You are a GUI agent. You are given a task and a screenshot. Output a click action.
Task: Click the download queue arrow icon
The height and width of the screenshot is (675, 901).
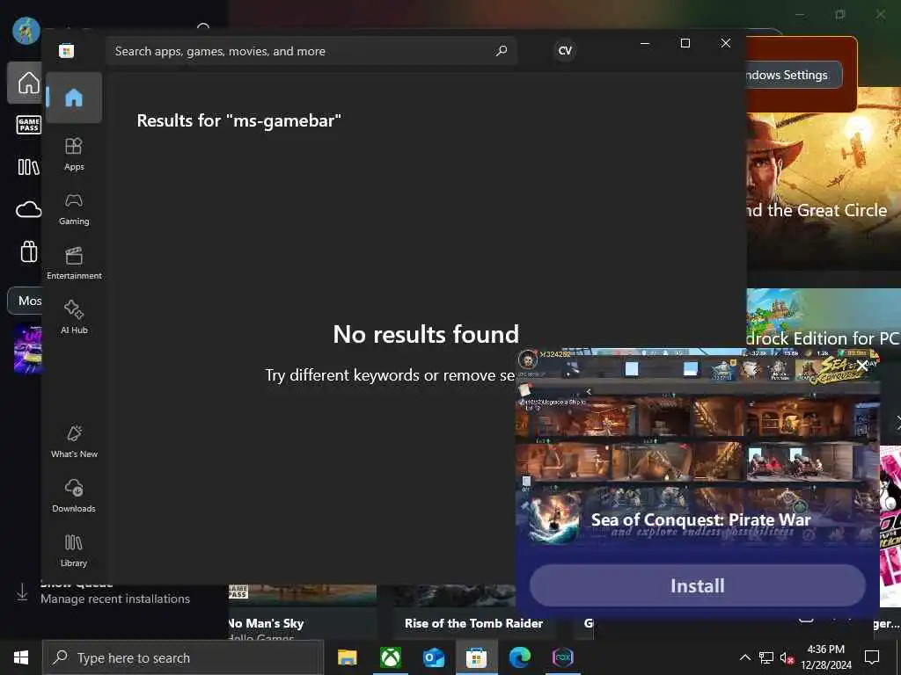[x=22, y=592]
